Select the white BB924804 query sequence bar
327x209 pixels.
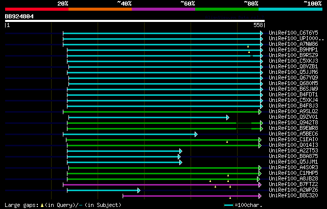(135, 21)
